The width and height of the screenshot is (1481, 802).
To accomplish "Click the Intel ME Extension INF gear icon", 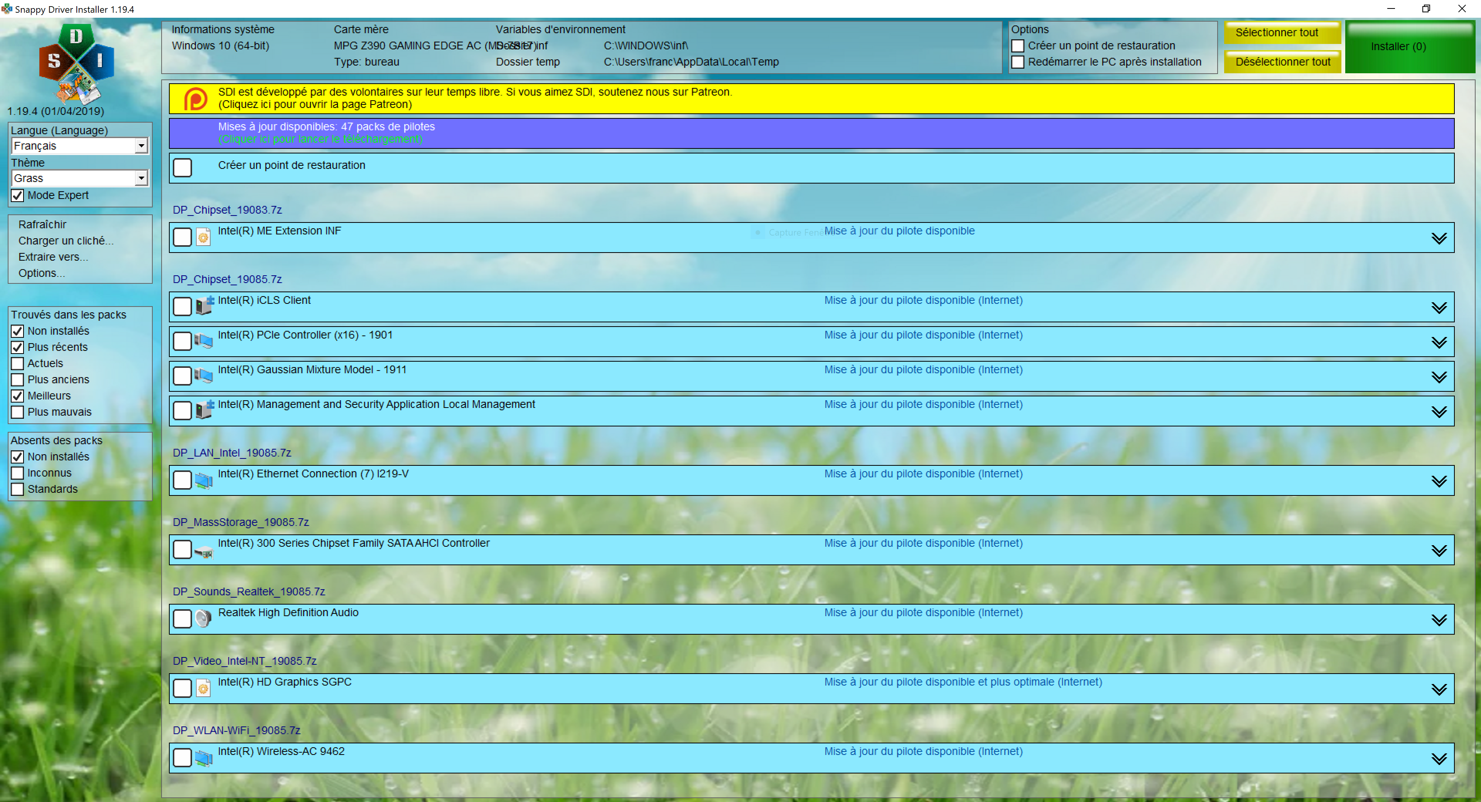I will (203, 237).
